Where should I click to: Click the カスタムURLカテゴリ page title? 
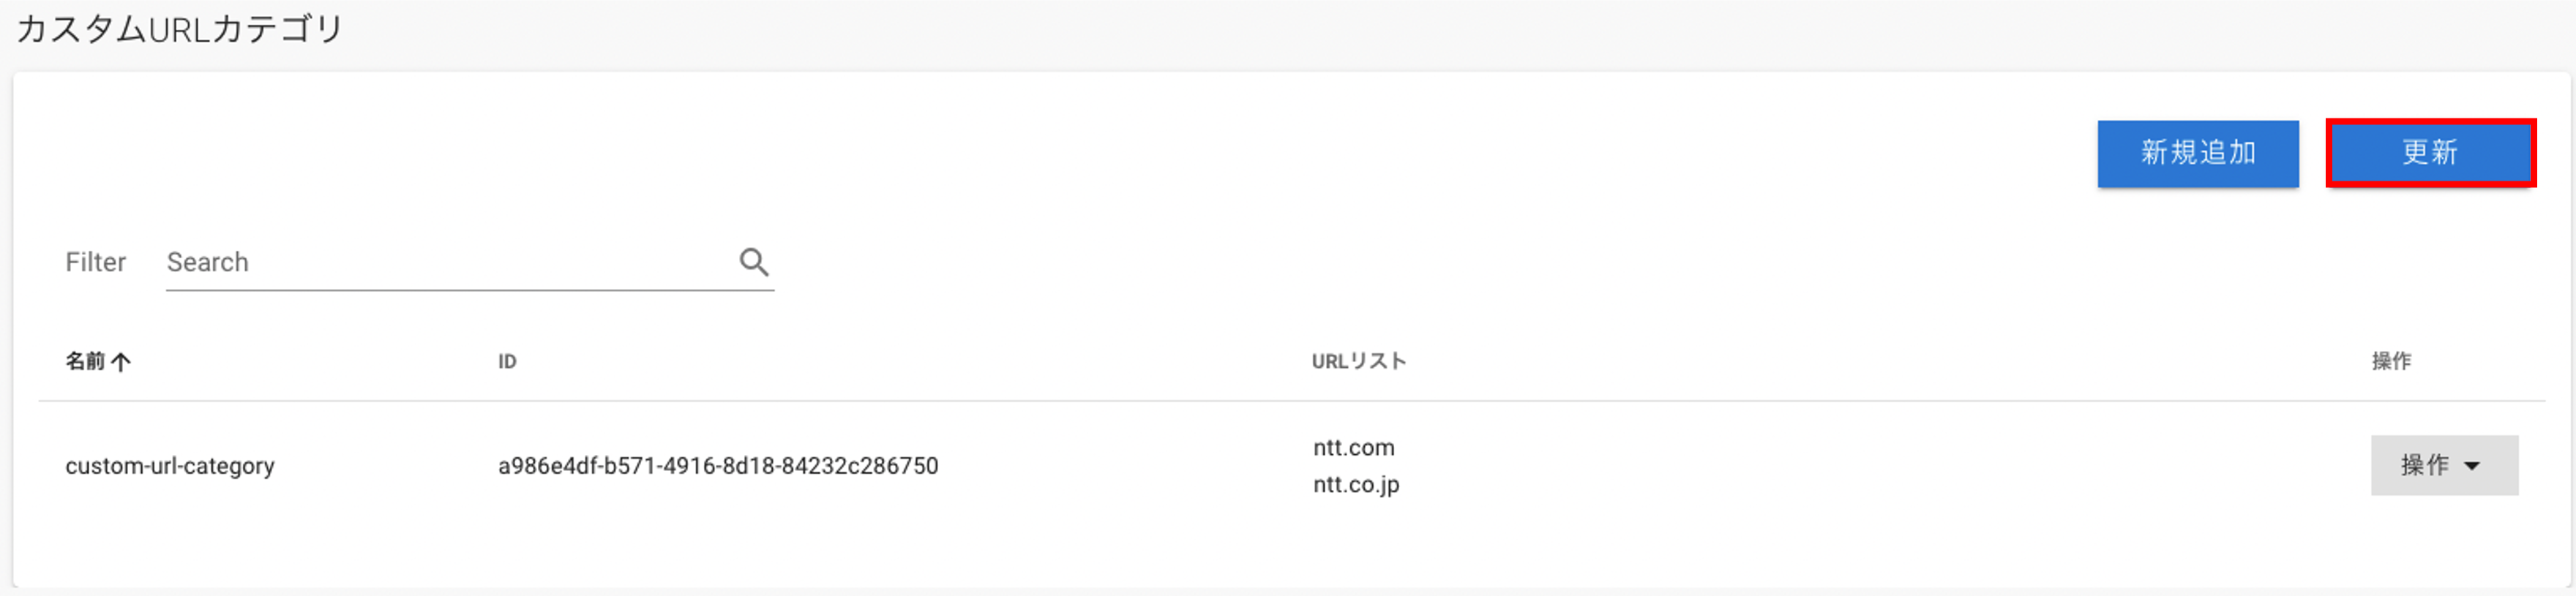pos(179,28)
